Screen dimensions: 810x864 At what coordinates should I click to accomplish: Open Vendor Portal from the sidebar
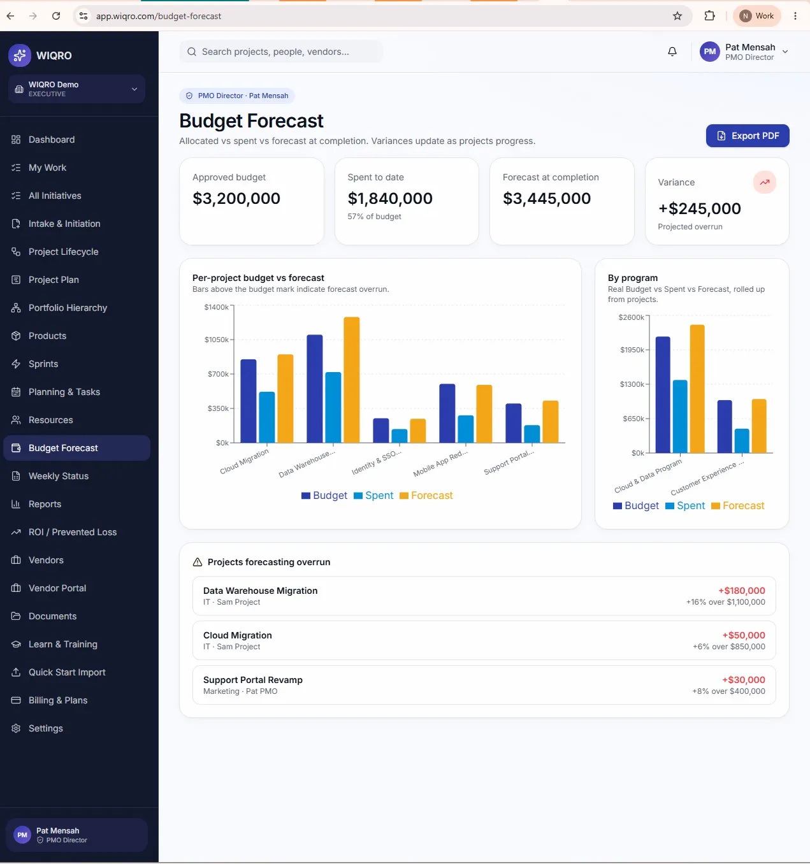pos(76,588)
